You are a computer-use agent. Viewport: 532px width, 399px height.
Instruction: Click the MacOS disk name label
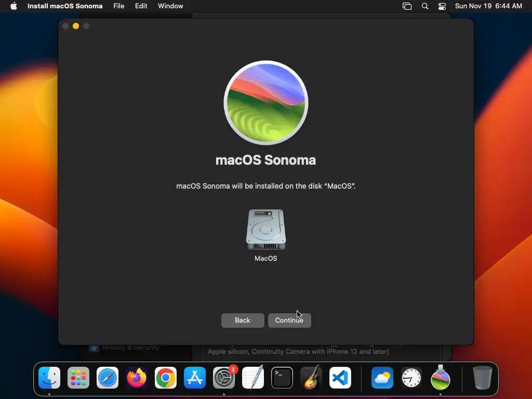[265, 259]
